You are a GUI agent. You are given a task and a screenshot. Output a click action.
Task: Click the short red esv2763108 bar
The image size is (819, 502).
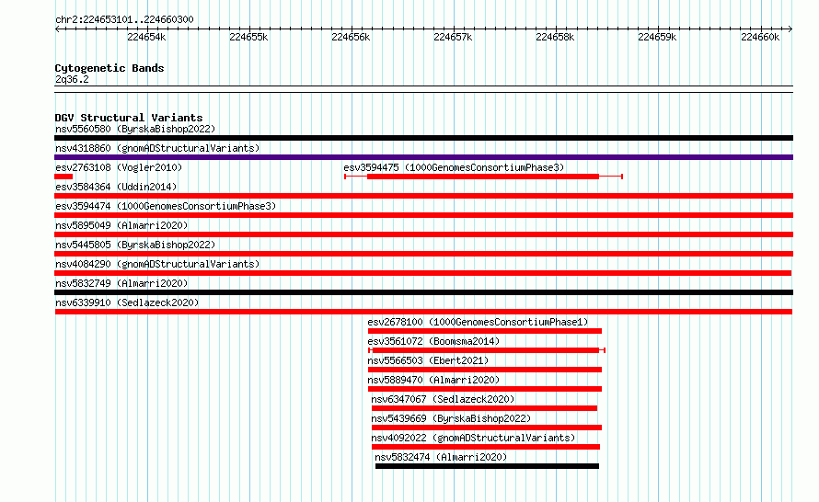tap(63, 177)
